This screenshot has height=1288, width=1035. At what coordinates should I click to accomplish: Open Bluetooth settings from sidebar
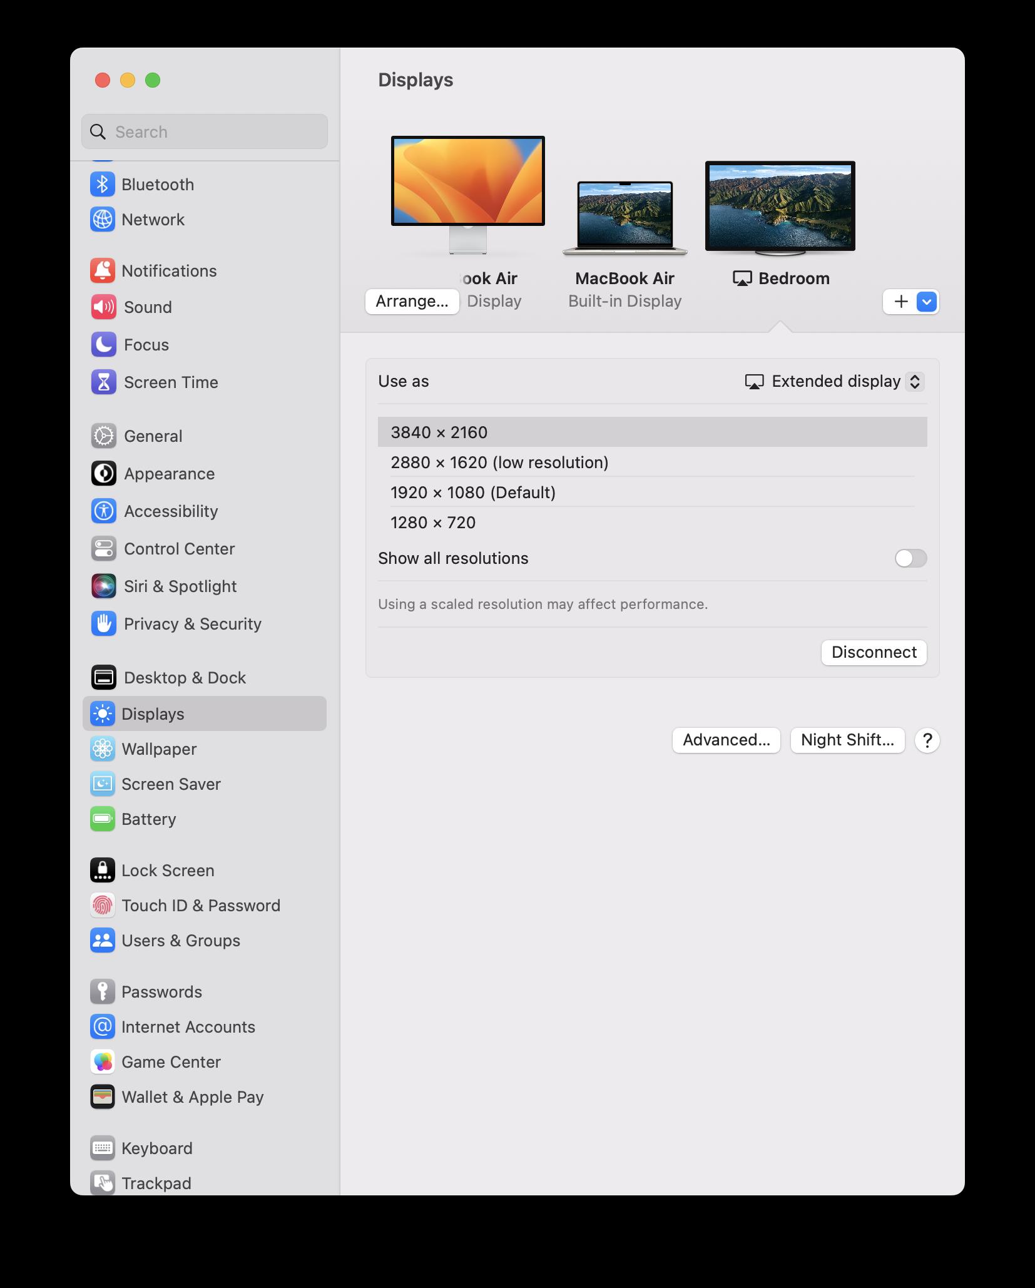(157, 184)
